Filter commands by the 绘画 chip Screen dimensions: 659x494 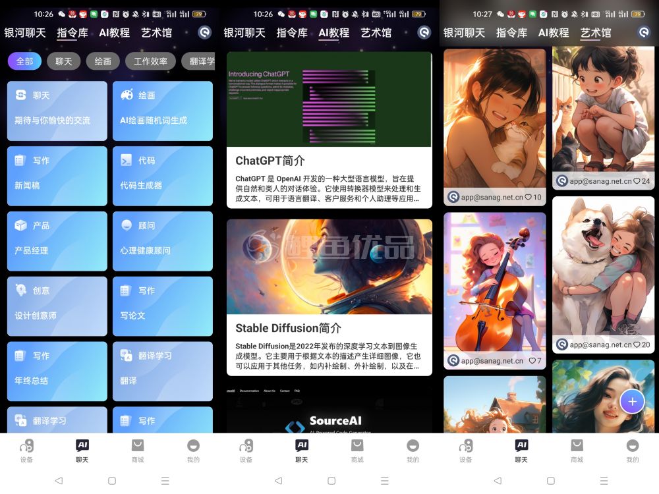tap(103, 61)
